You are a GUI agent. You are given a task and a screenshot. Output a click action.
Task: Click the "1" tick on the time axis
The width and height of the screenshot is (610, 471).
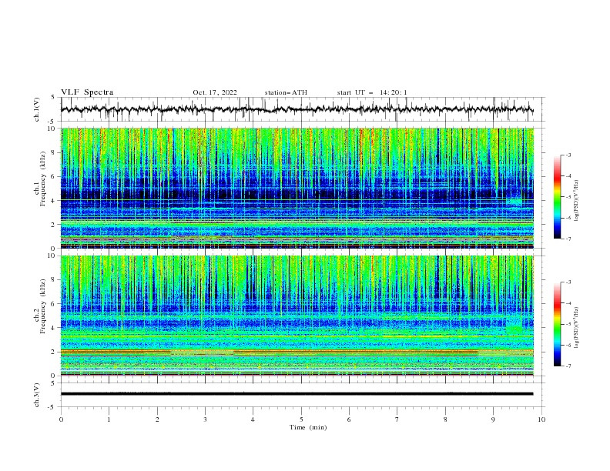point(109,419)
